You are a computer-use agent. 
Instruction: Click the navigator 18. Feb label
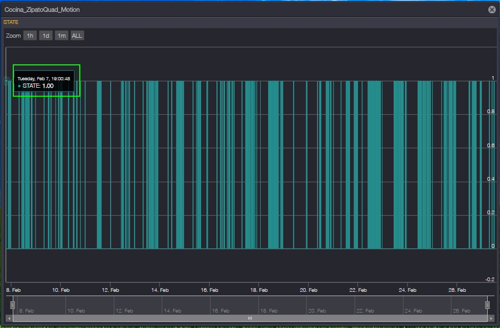pyautogui.click(x=269, y=311)
